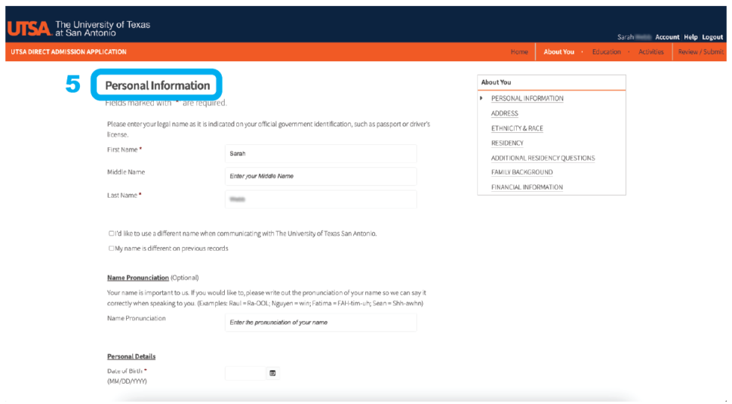The height and width of the screenshot is (404, 732).
Task: Click the Logout link
Action: click(712, 37)
